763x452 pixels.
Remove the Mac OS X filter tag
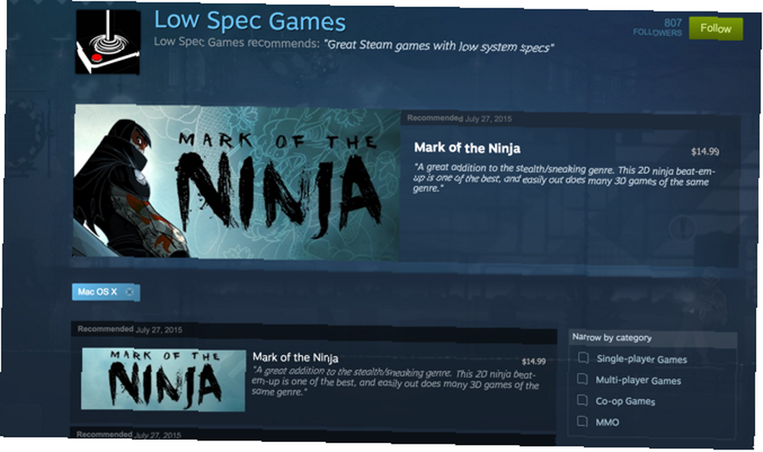130,292
